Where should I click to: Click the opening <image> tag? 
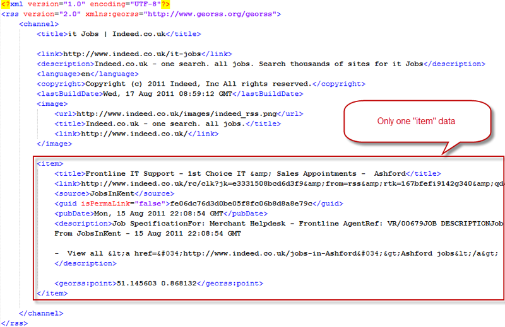coord(52,104)
